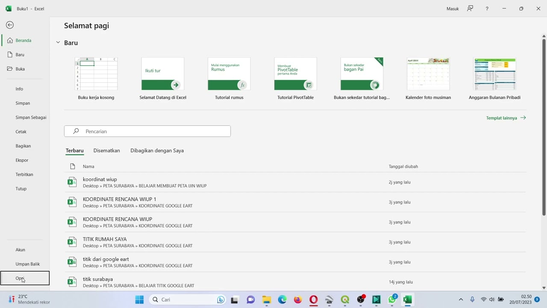Collapse the Baru section chevron

tap(58, 43)
